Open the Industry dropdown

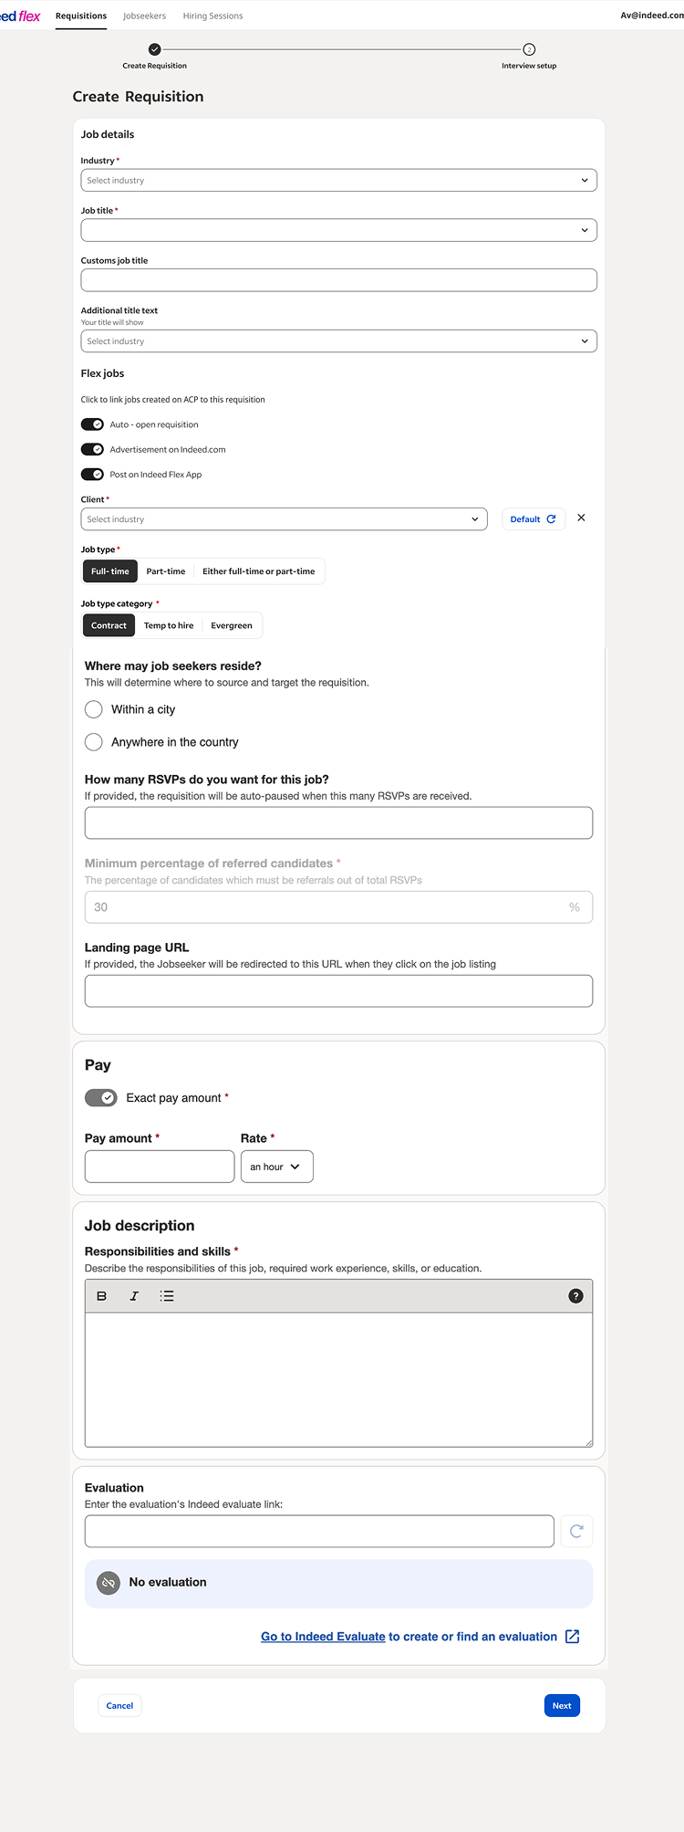[338, 181]
